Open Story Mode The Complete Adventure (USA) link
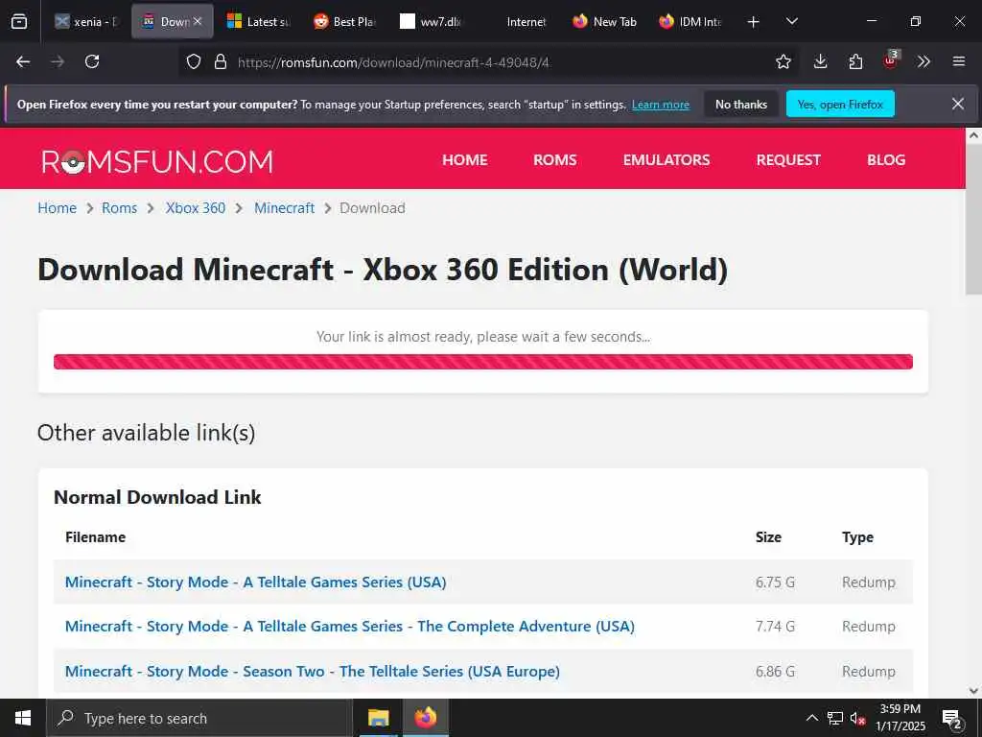This screenshot has height=737, width=982. 349,626
